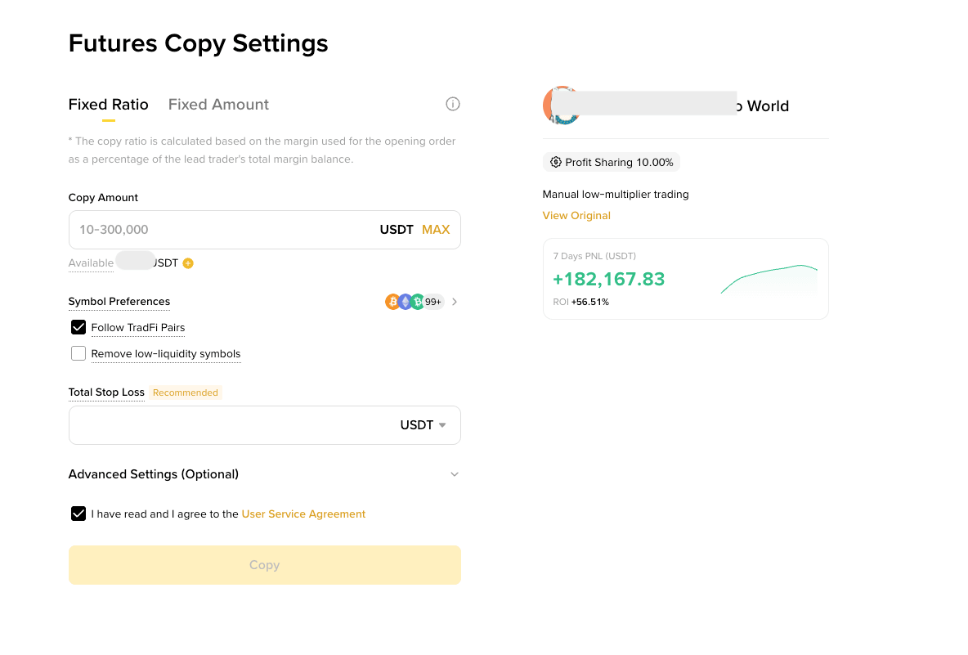Click MAX to fill copy amount
Image resolution: width=968 pixels, height=655 pixels.
pyautogui.click(x=436, y=230)
